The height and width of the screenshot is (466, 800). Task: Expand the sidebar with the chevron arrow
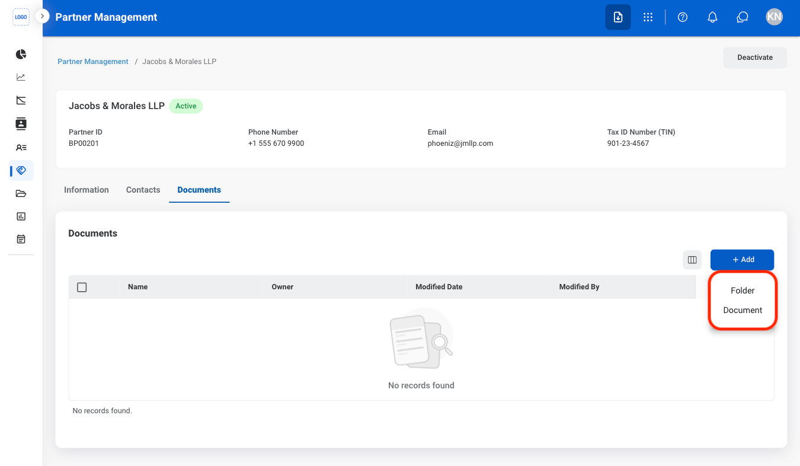click(x=42, y=17)
